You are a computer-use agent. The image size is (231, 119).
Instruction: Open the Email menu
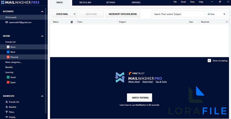point(183,2)
